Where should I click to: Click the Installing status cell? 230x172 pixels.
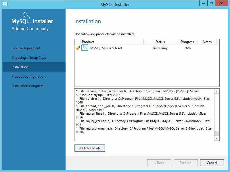[160, 48]
